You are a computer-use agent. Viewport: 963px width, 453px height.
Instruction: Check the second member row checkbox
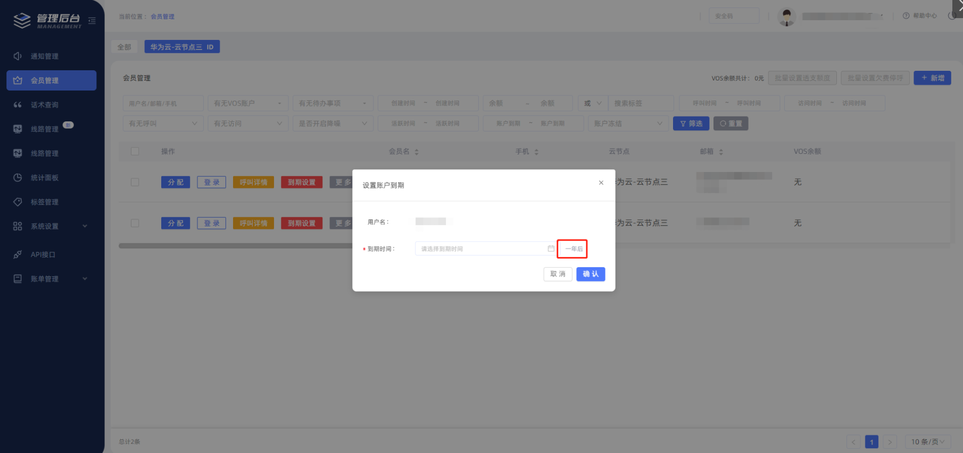click(x=135, y=223)
